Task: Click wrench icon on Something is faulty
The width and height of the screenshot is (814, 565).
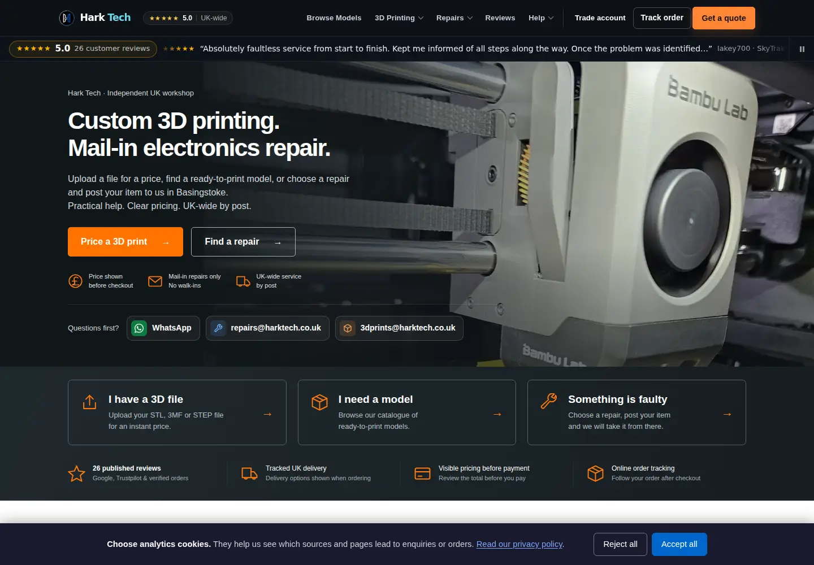Action: click(549, 401)
